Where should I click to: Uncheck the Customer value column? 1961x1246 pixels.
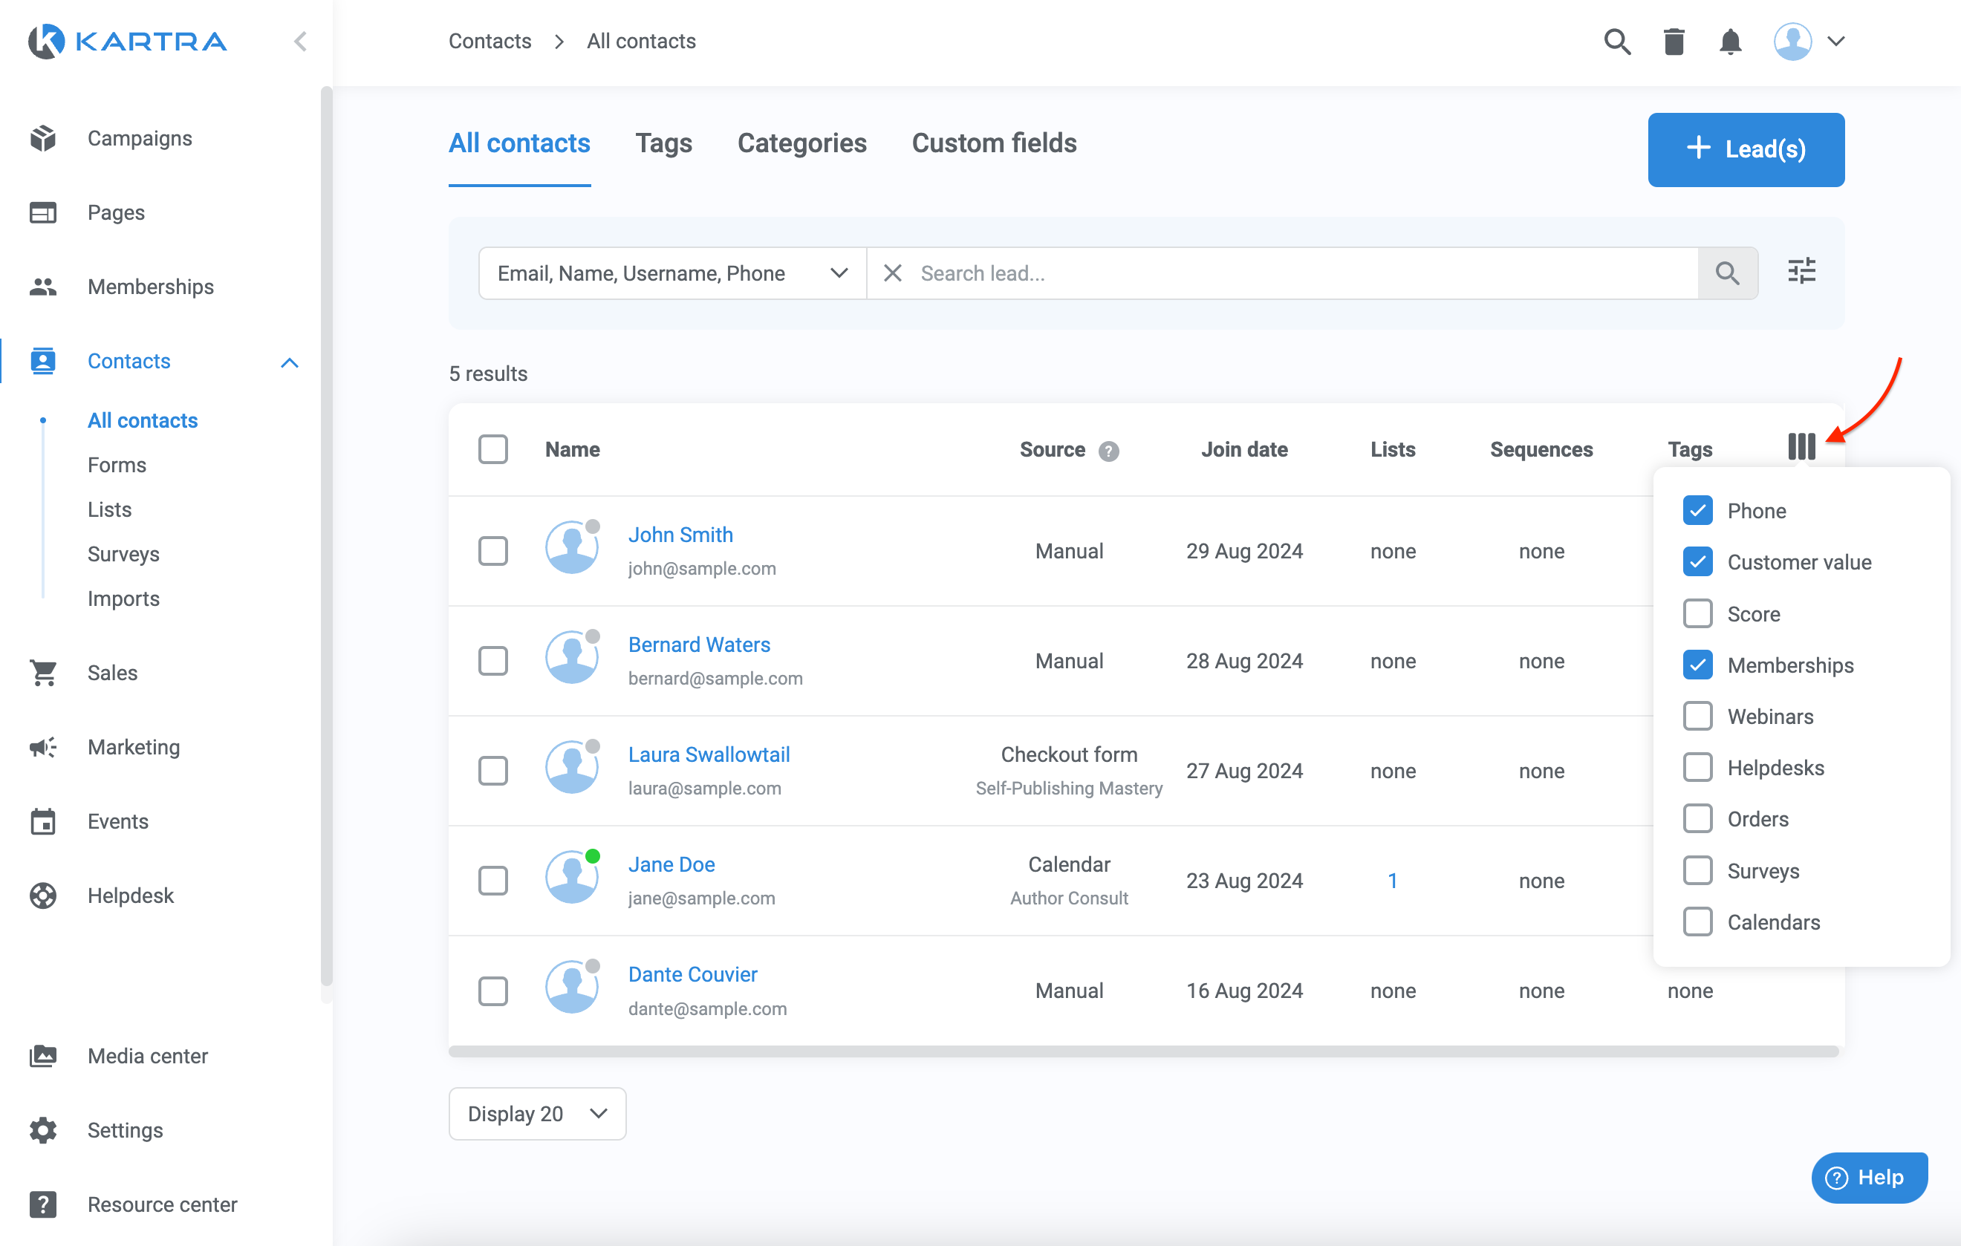(1697, 562)
